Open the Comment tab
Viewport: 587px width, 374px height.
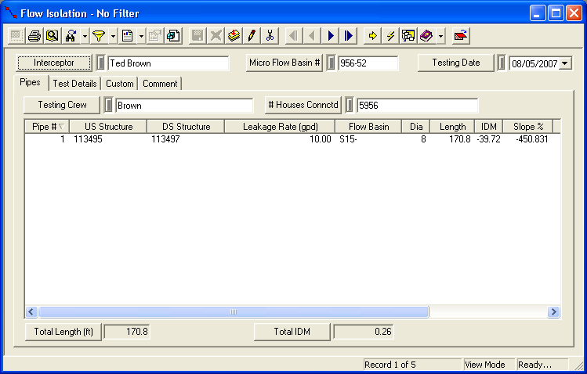point(160,84)
